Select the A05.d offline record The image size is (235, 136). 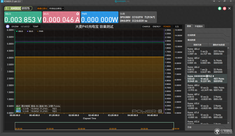pos(207,60)
